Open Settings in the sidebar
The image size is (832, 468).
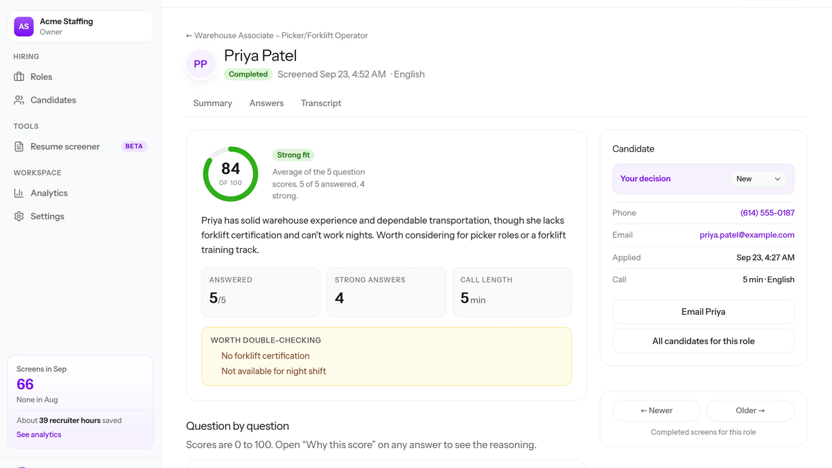[x=80, y=216]
